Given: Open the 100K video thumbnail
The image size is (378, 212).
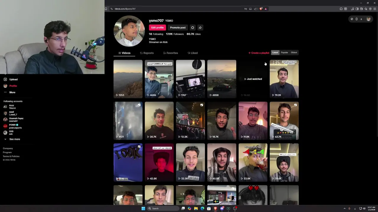Looking at the screenshot, I should pos(128,163).
